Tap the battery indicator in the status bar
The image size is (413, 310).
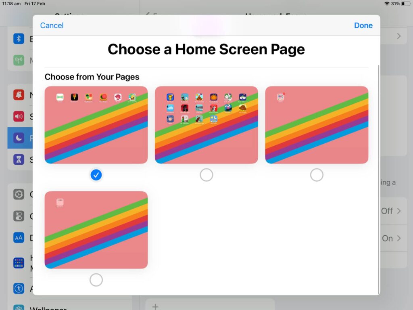[x=405, y=4]
